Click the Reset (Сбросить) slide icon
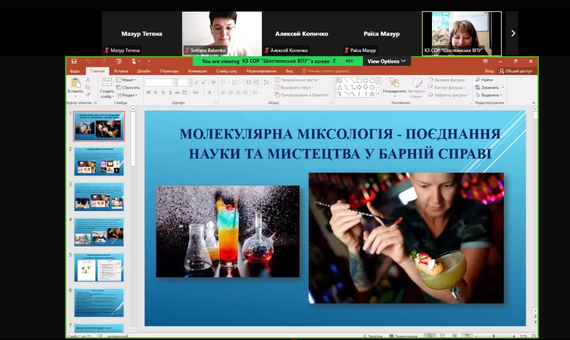Screen dimensions: 570x340 [x=119, y=88]
